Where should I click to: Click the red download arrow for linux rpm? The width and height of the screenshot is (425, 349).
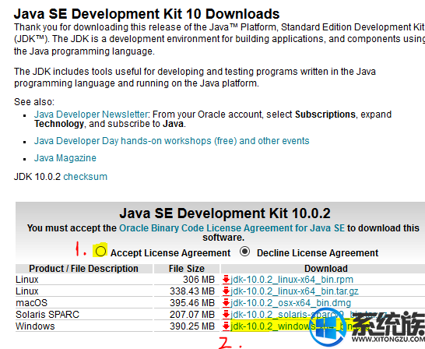pos(226,280)
